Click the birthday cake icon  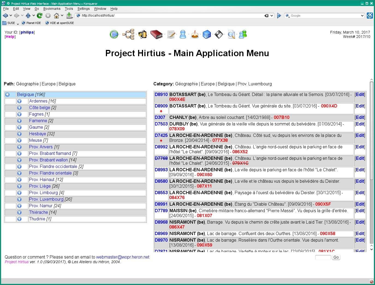click(x=195, y=34)
